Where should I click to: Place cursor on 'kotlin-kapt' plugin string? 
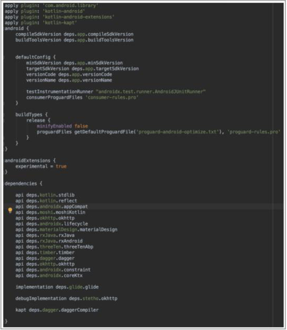click(60, 22)
